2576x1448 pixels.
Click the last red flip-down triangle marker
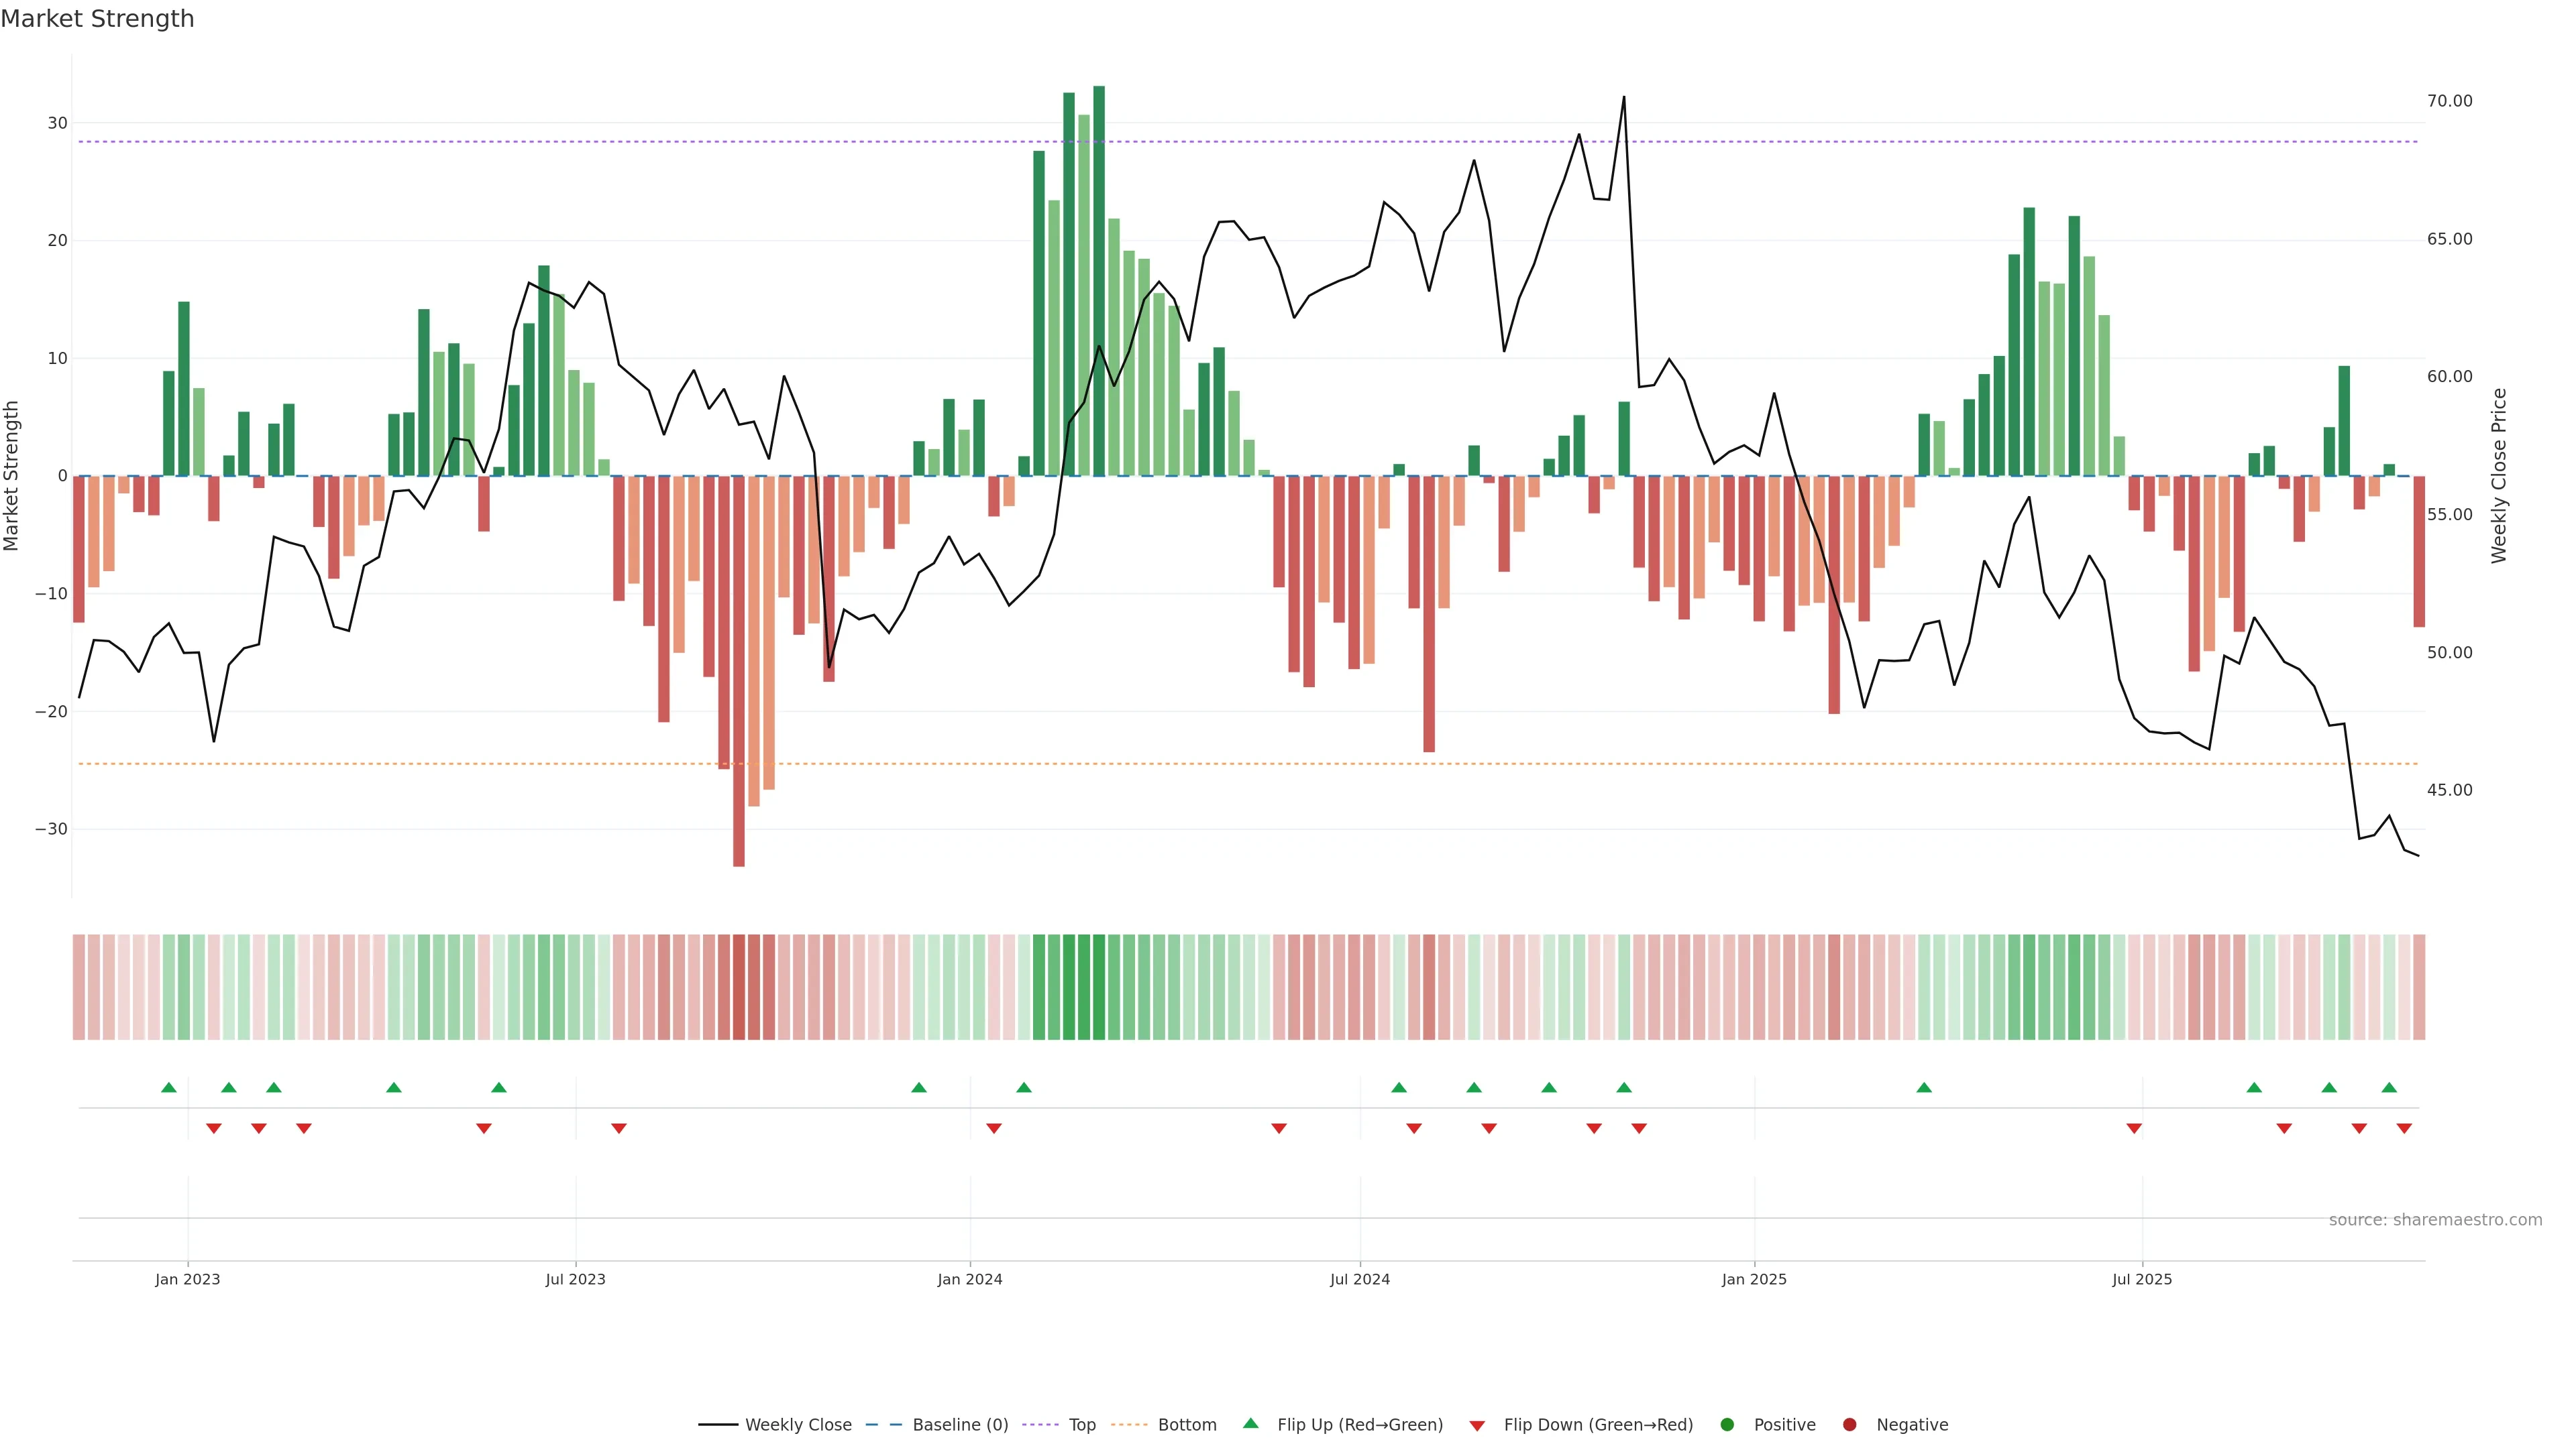(x=2404, y=1128)
